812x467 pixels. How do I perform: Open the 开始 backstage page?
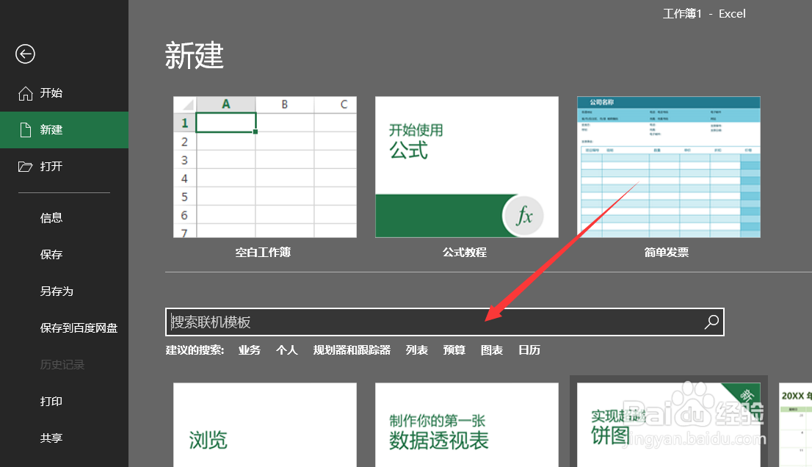coord(64,93)
